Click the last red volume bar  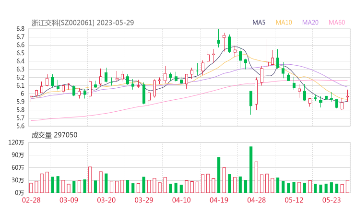(x=347, y=187)
